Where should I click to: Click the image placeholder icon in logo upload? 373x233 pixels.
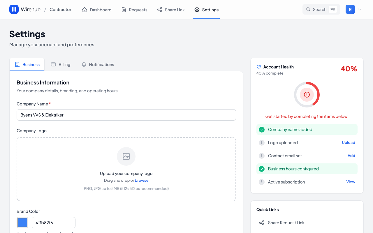[126, 156]
